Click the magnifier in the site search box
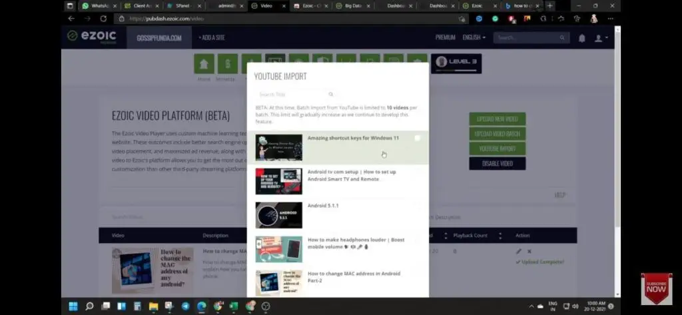Image resolution: width=682 pixels, height=315 pixels. pyautogui.click(x=562, y=38)
